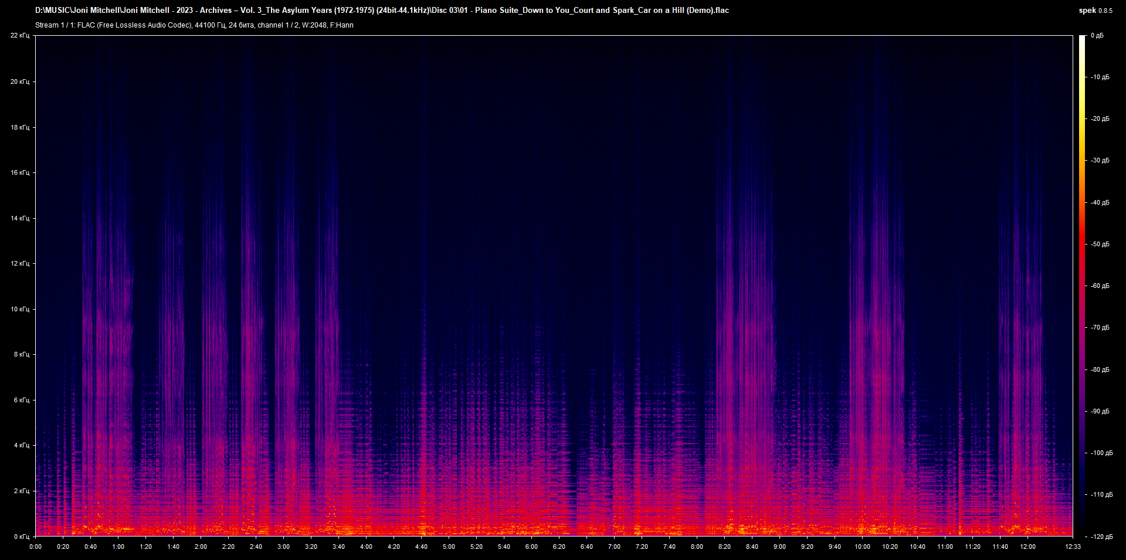Click the 0 дБ mark on the legend
This screenshot has width=1126, height=560.
tap(1098, 35)
